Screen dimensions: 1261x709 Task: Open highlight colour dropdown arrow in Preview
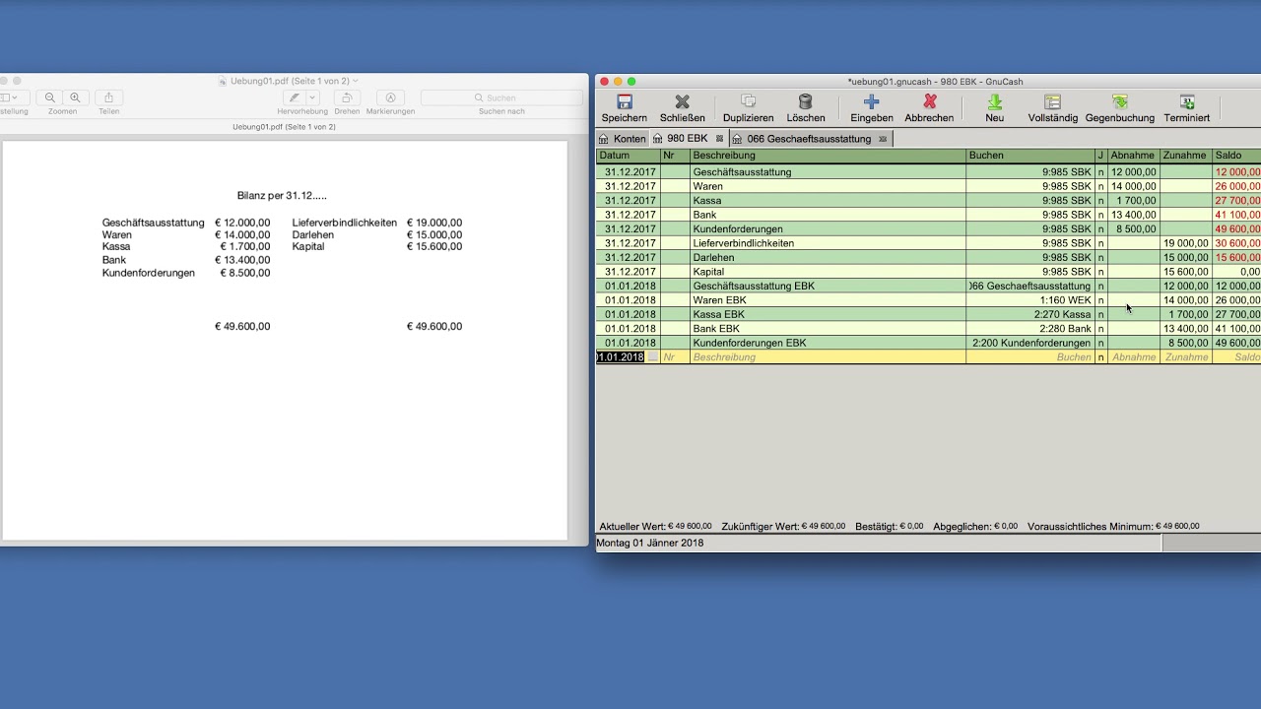[x=313, y=97]
